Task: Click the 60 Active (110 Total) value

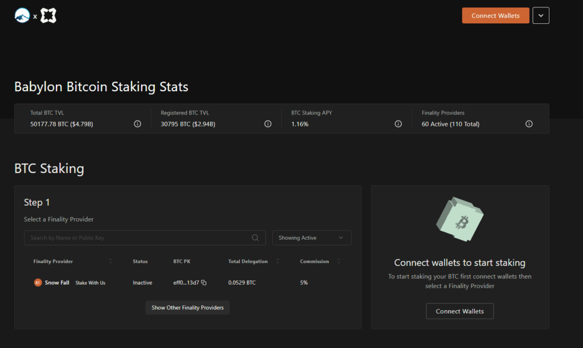Action: (451, 124)
